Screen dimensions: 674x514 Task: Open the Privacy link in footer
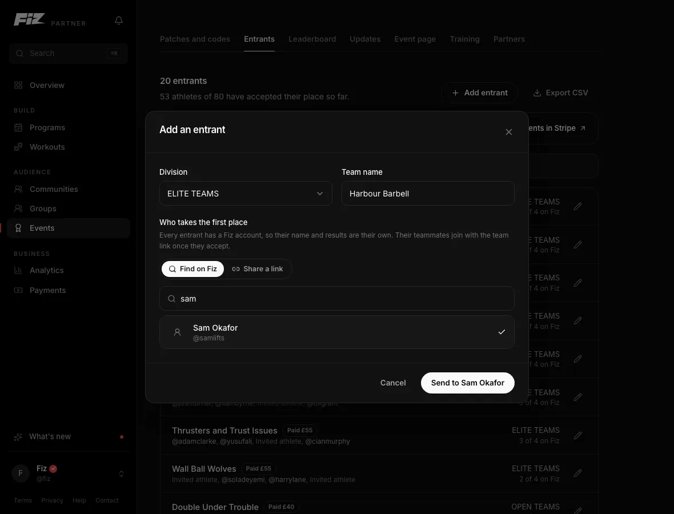pos(52,501)
